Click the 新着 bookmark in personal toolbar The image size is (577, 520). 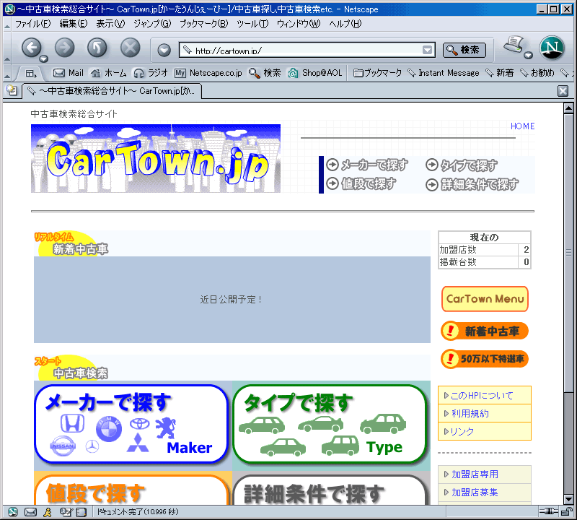pyautogui.click(x=500, y=73)
